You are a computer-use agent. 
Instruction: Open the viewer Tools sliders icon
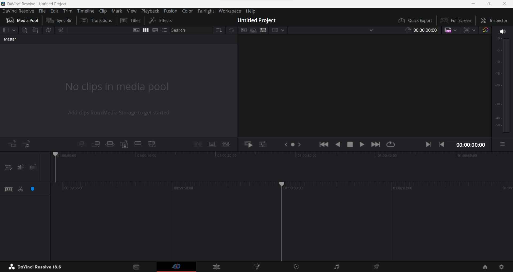click(x=263, y=144)
